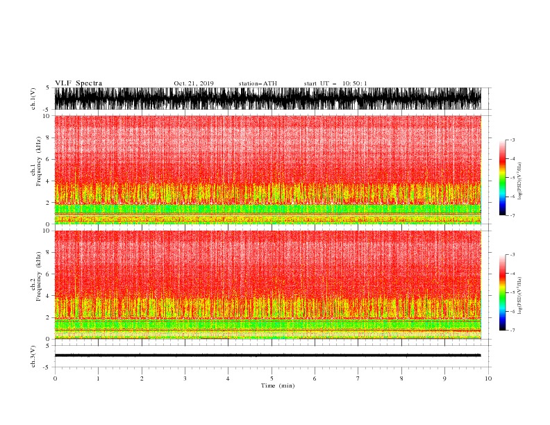This screenshot has width=550, height=425.
Task: Click the "8" kHz tick on the ch.2 frequency axis
Action: coord(48,253)
